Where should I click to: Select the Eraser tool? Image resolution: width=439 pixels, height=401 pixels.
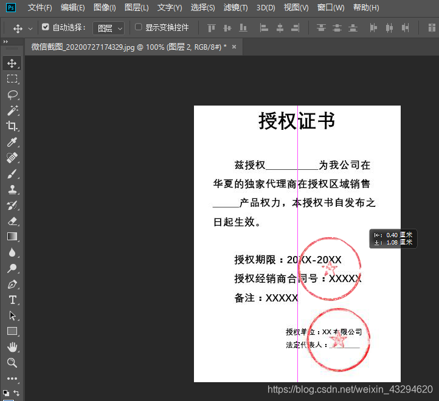coord(12,221)
